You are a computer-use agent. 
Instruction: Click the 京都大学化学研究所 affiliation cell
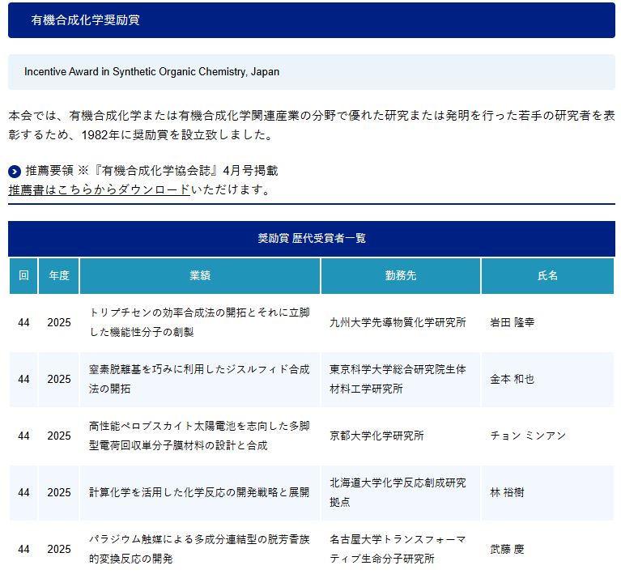[x=376, y=436]
